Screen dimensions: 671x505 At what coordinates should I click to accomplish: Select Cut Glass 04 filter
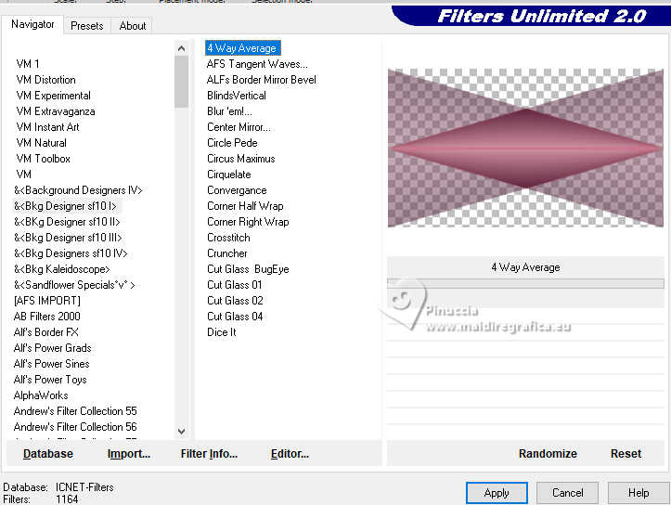coord(235,317)
